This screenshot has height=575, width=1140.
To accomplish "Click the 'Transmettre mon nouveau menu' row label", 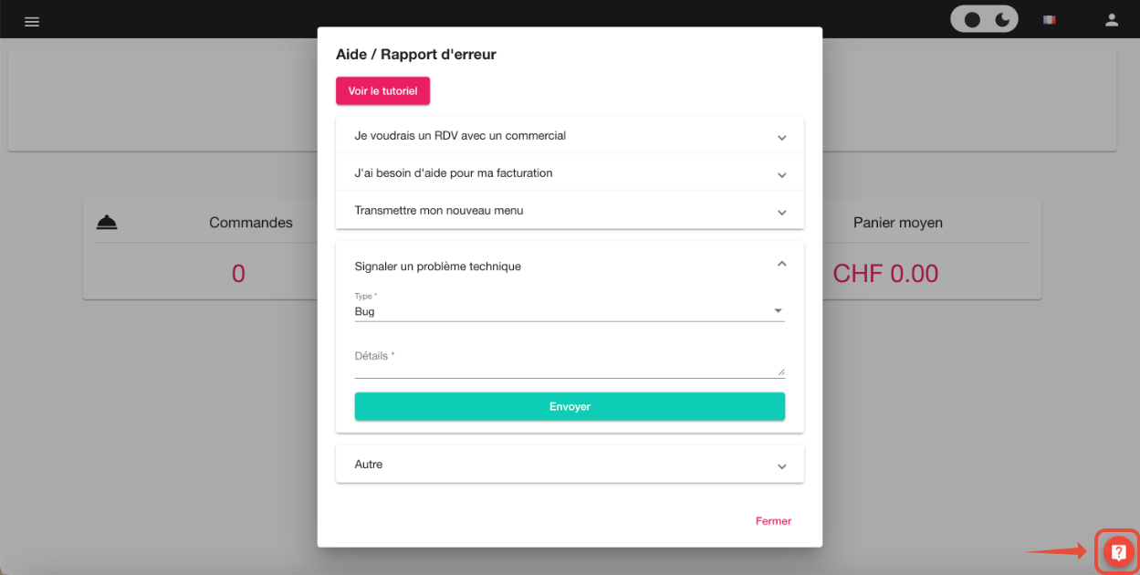I will [439, 211].
